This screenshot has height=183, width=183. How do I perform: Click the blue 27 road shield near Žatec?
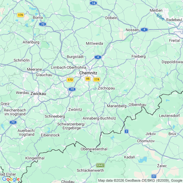pos(154,176)
